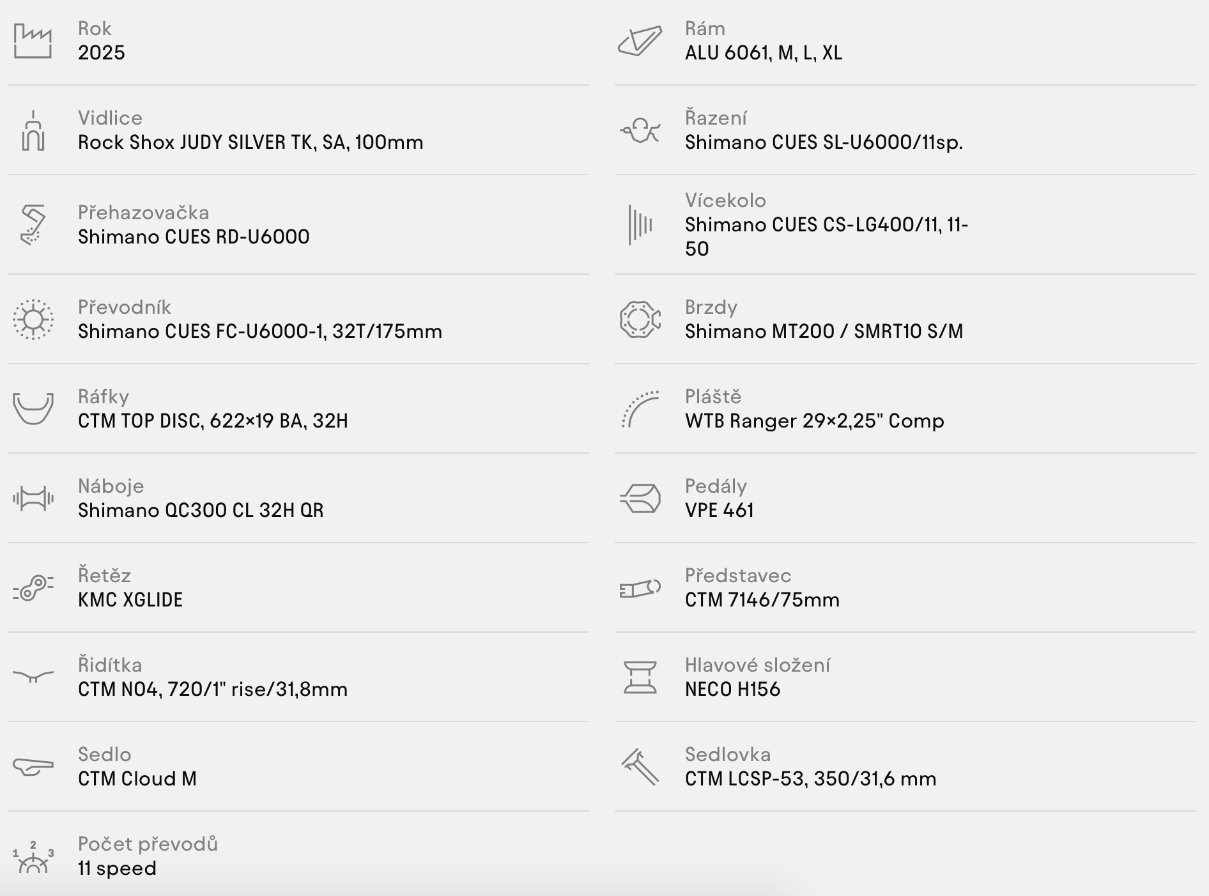Click the Sedlo label
Viewport: 1209px width, 896px height.
tap(104, 754)
